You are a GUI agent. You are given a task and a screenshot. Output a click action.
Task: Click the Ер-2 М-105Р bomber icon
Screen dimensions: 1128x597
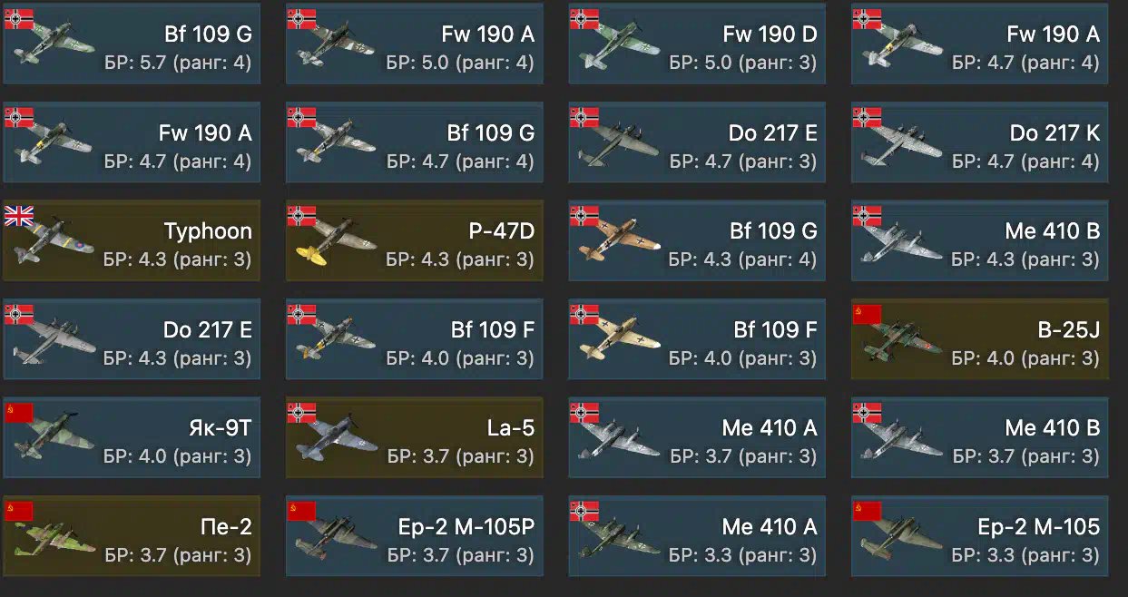[336, 537]
